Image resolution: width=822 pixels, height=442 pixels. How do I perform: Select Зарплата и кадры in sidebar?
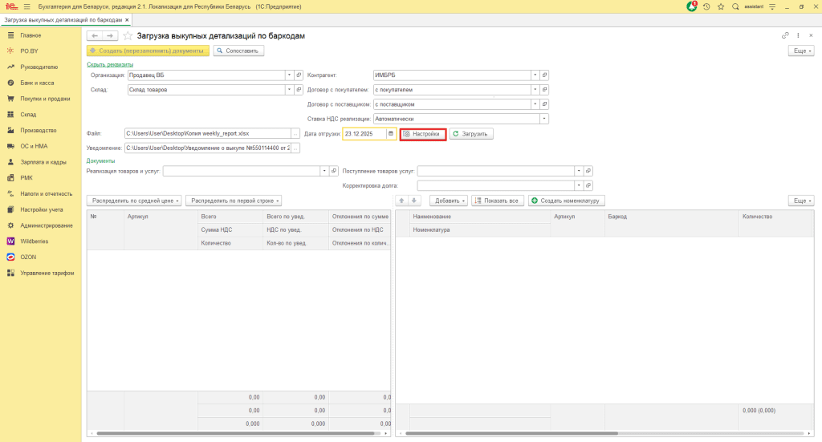tap(43, 162)
